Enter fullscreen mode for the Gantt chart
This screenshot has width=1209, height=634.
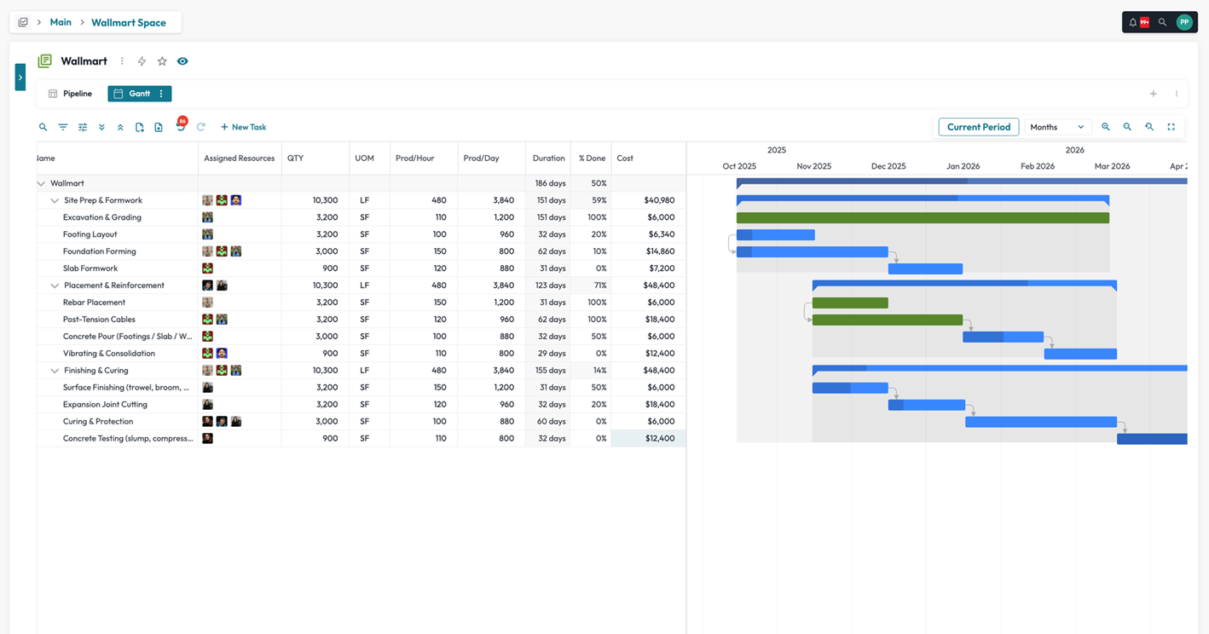click(x=1171, y=127)
